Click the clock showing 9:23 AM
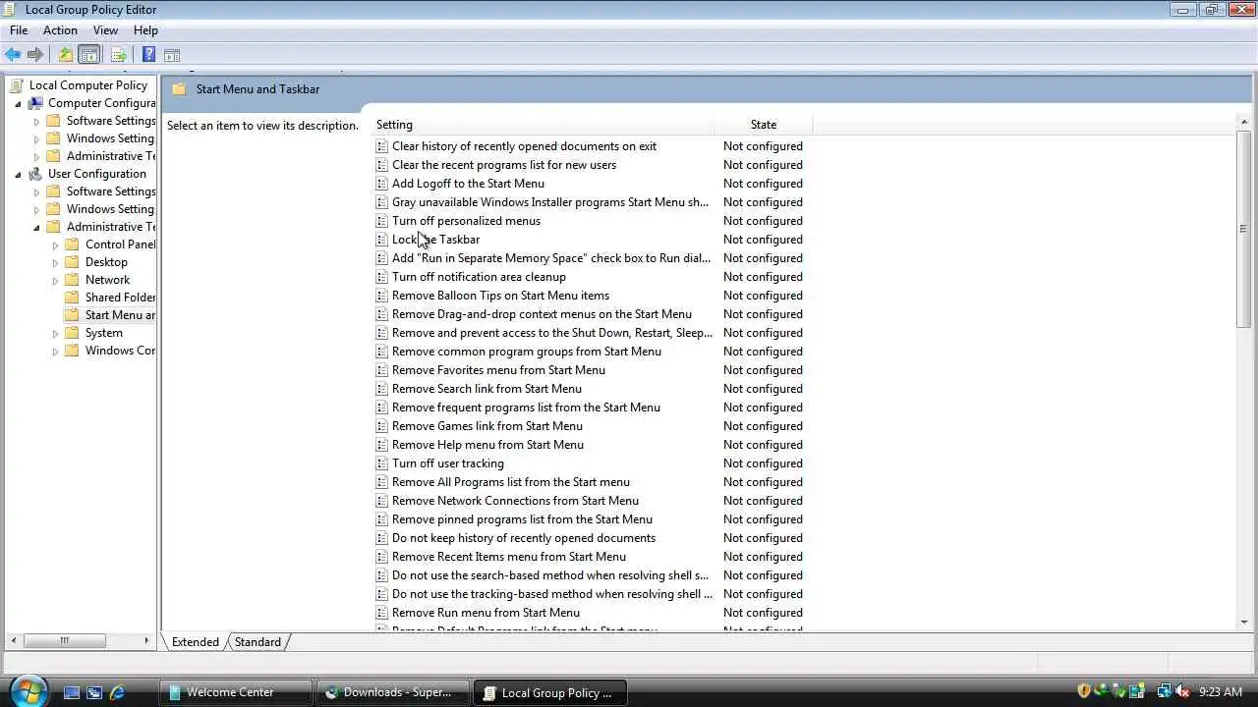 pyautogui.click(x=1220, y=692)
